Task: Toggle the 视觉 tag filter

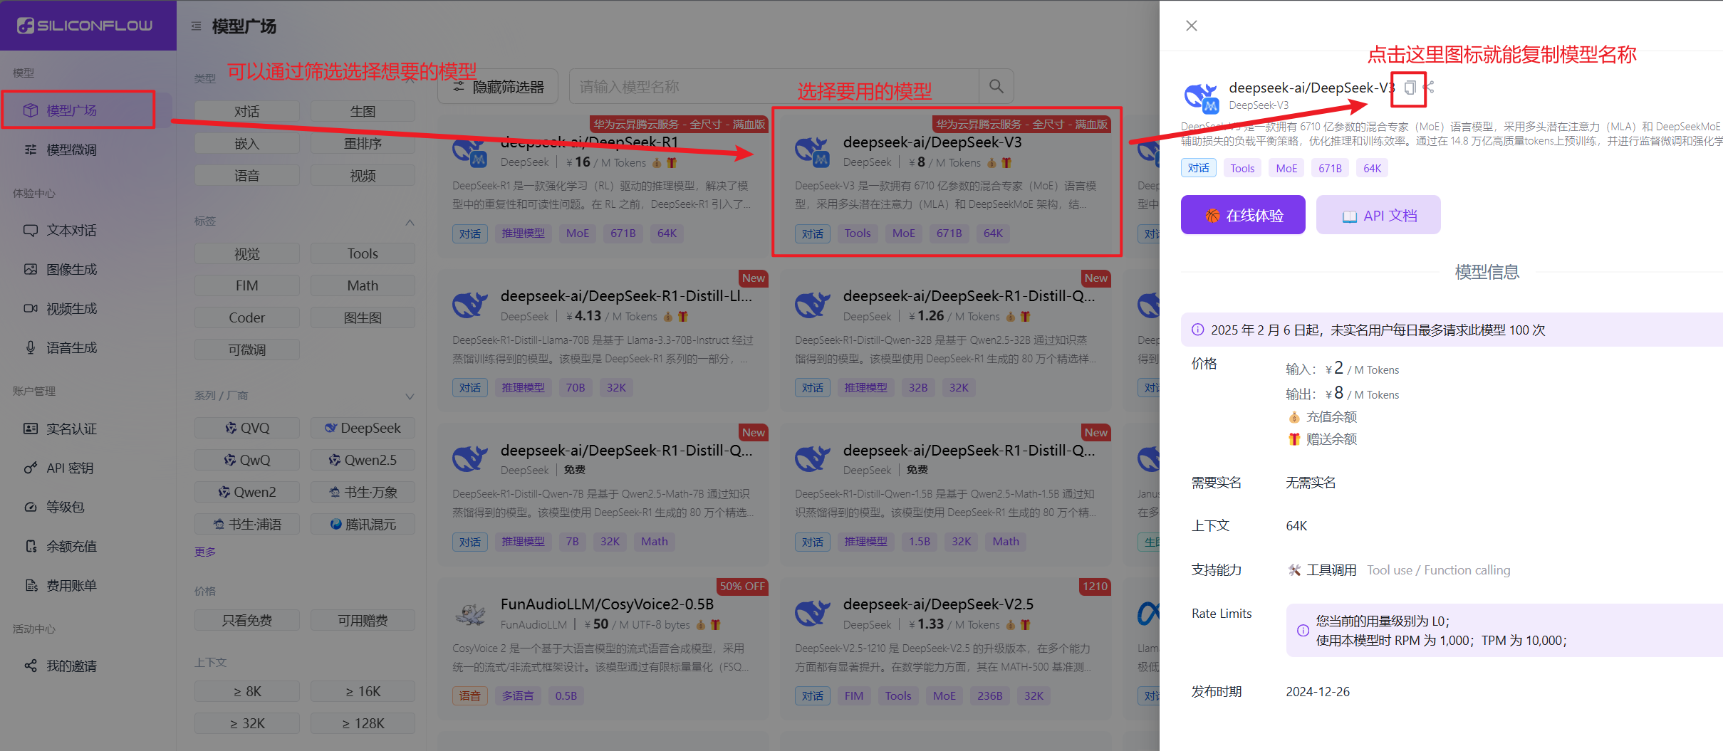Action: pyautogui.click(x=247, y=253)
